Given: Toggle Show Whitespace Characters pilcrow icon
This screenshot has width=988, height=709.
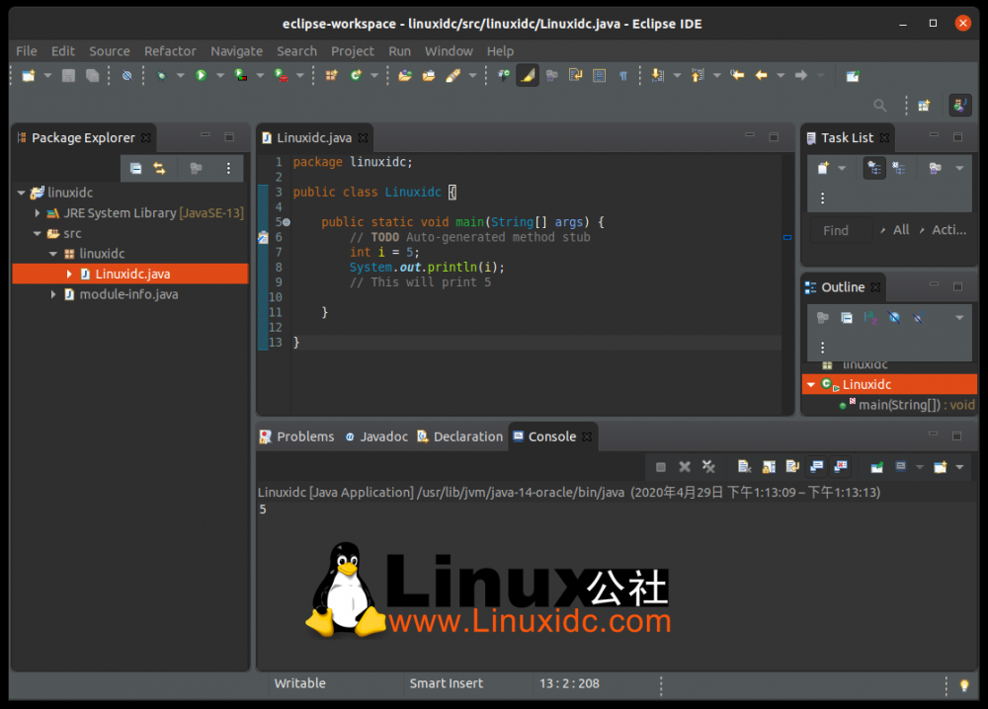Looking at the screenshot, I should click(623, 75).
